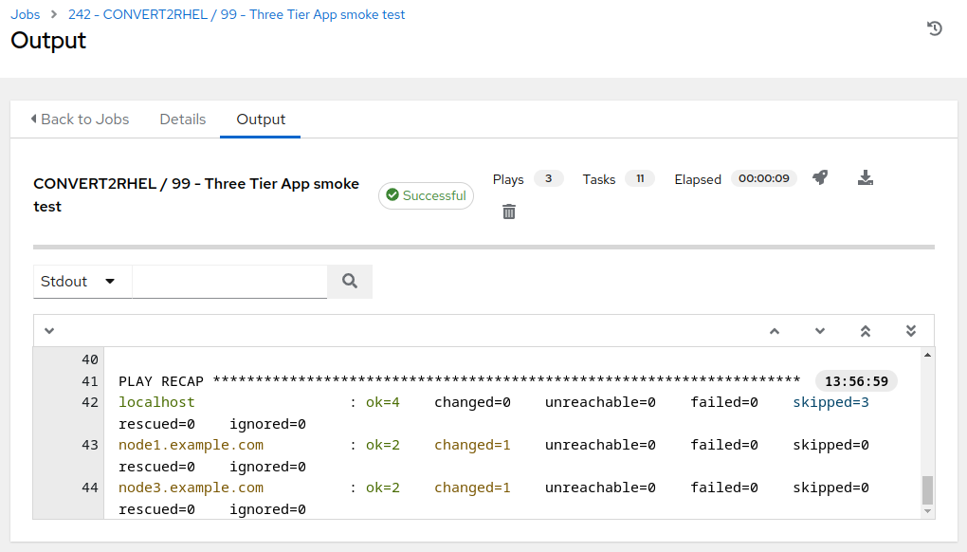The height and width of the screenshot is (552, 967).
Task: Click output scrollbar up arrow
Action: 927,355
